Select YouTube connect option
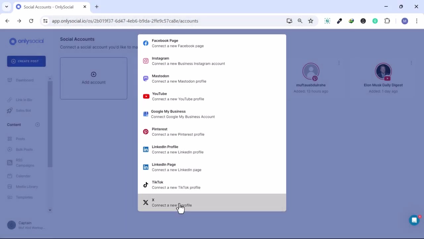The width and height of the screenshot is (424, 239). [212, 96]
